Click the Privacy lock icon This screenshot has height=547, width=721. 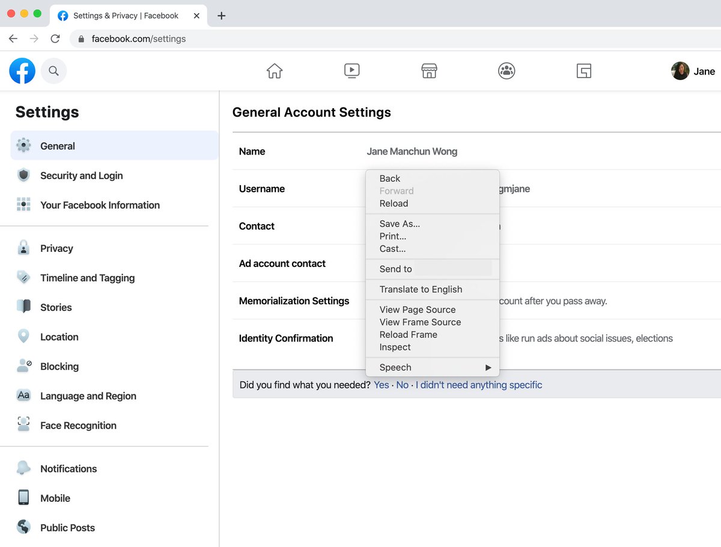pyautogui.click(x=23, y=248)
